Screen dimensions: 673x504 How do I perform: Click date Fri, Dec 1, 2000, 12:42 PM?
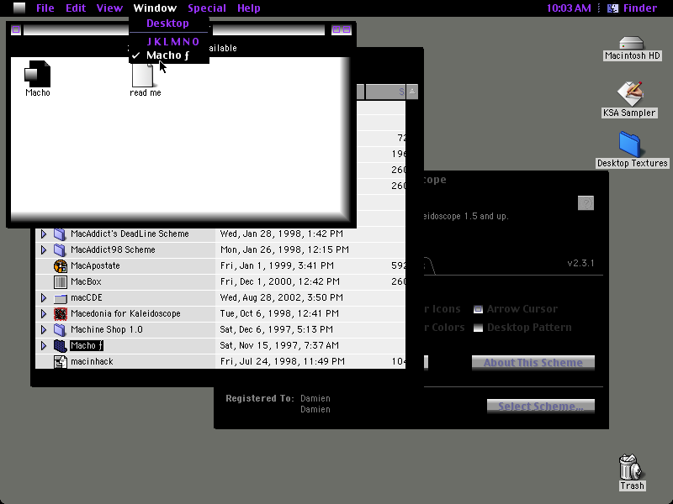pyautogui.click(x=280, y=281)
